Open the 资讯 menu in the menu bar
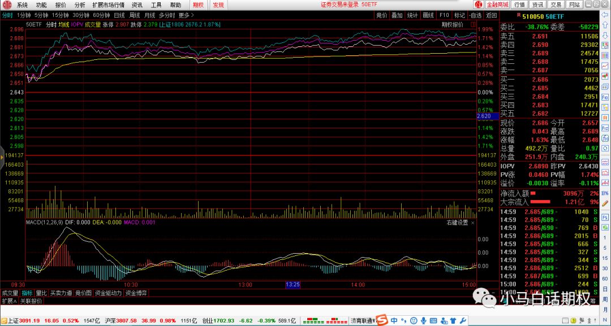Image resolution: width=611 pixels, height=326 pixels. click(x=137, y=5)
